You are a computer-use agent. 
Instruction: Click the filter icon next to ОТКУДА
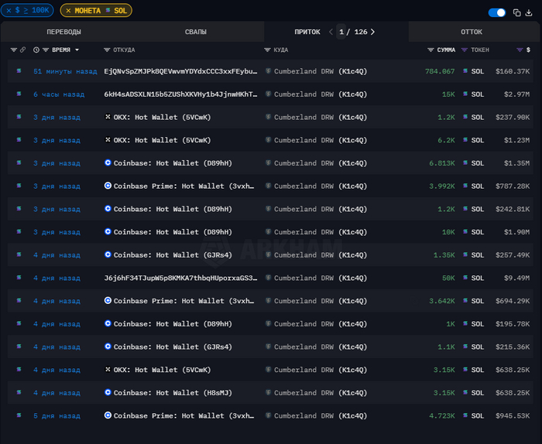click(107, 50)
